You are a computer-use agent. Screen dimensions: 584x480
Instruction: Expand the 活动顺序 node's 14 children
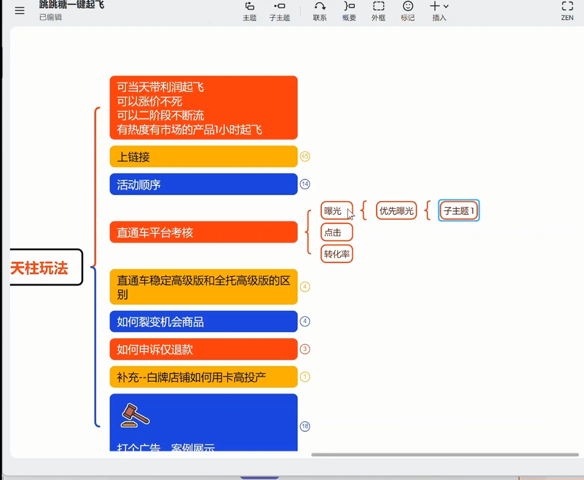click(x=305, y=184)
